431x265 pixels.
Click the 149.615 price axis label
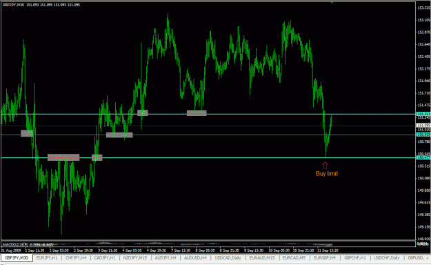click(x=423, y=202)
